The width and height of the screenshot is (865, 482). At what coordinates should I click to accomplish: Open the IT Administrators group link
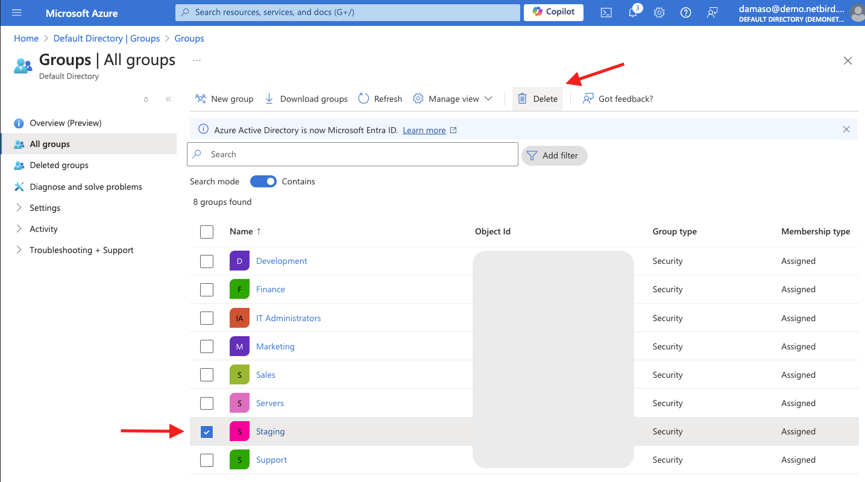pos(288,318)
